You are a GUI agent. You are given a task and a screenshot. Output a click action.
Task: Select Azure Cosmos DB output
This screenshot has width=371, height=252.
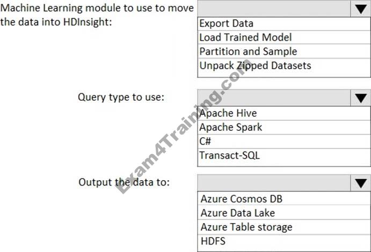(x=241, y=198)
